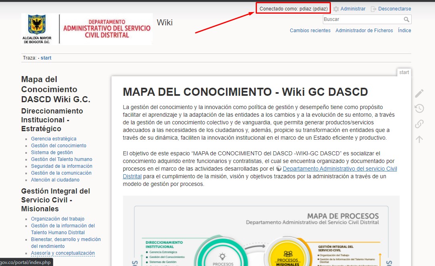Click sidebar heading 'Gestión Integral del Servicio Civil - Misionales'
This screenshot has width=435, height=266.
click(x=55, y=200)
